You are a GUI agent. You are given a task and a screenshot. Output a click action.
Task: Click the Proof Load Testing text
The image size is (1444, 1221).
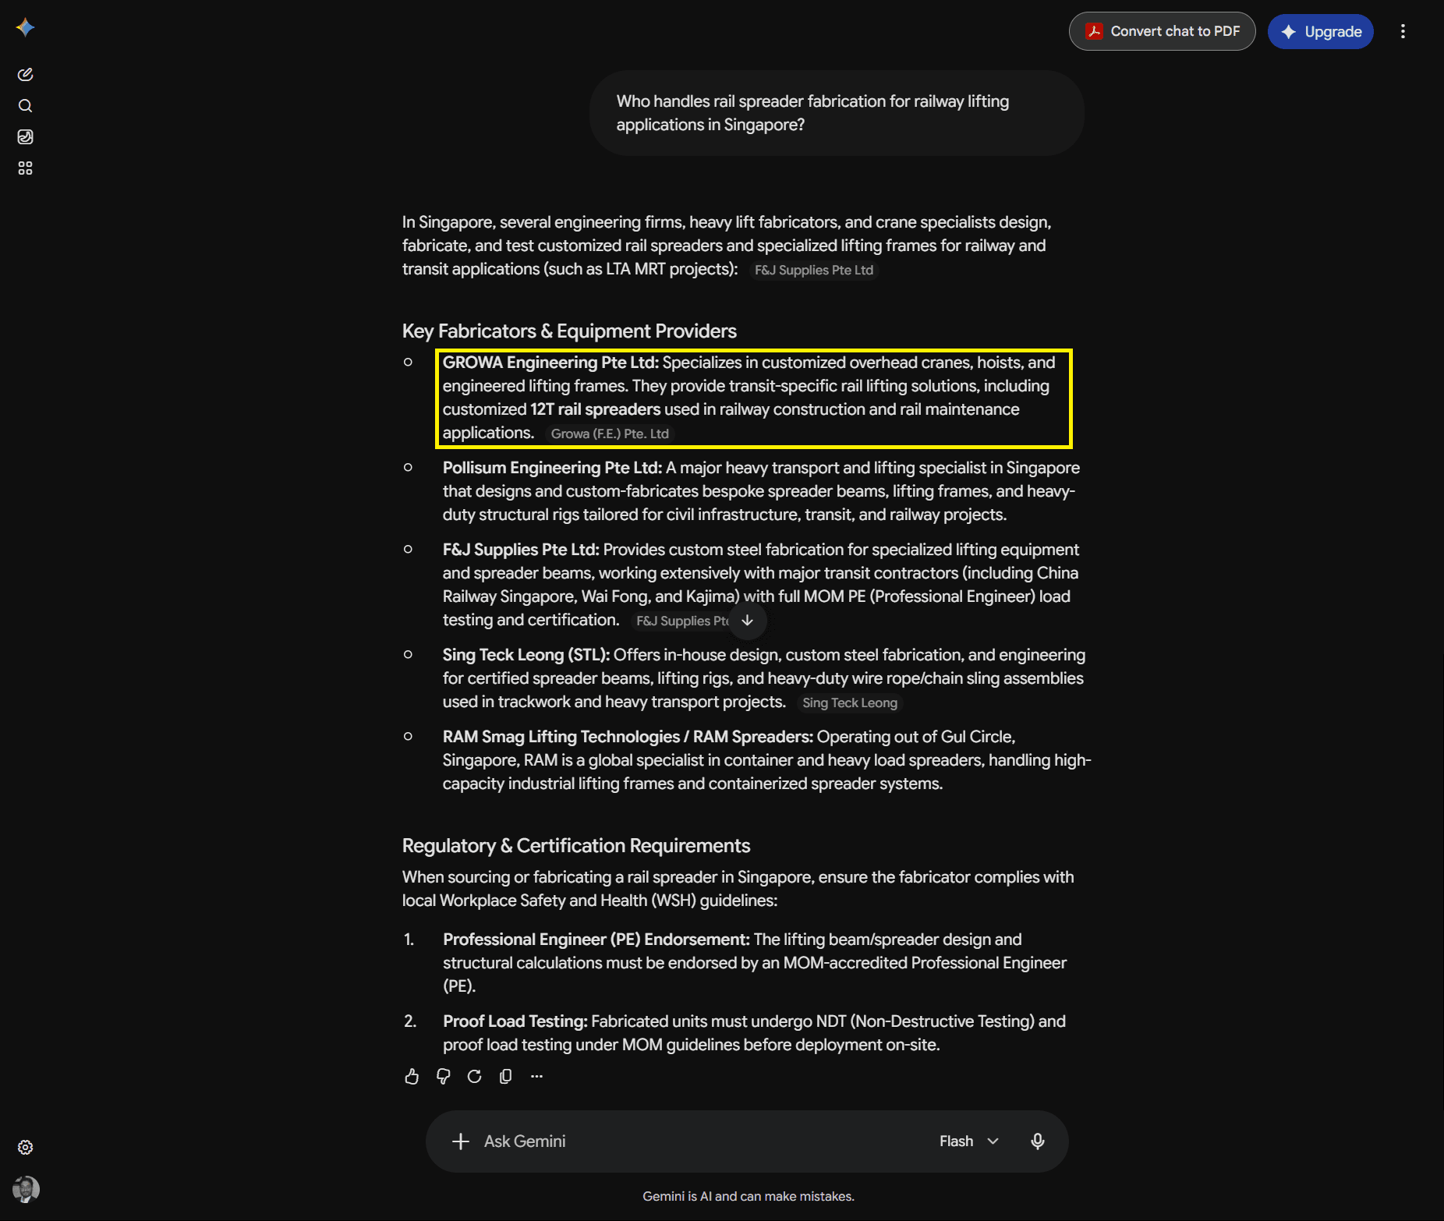(x=515, y=1021)
